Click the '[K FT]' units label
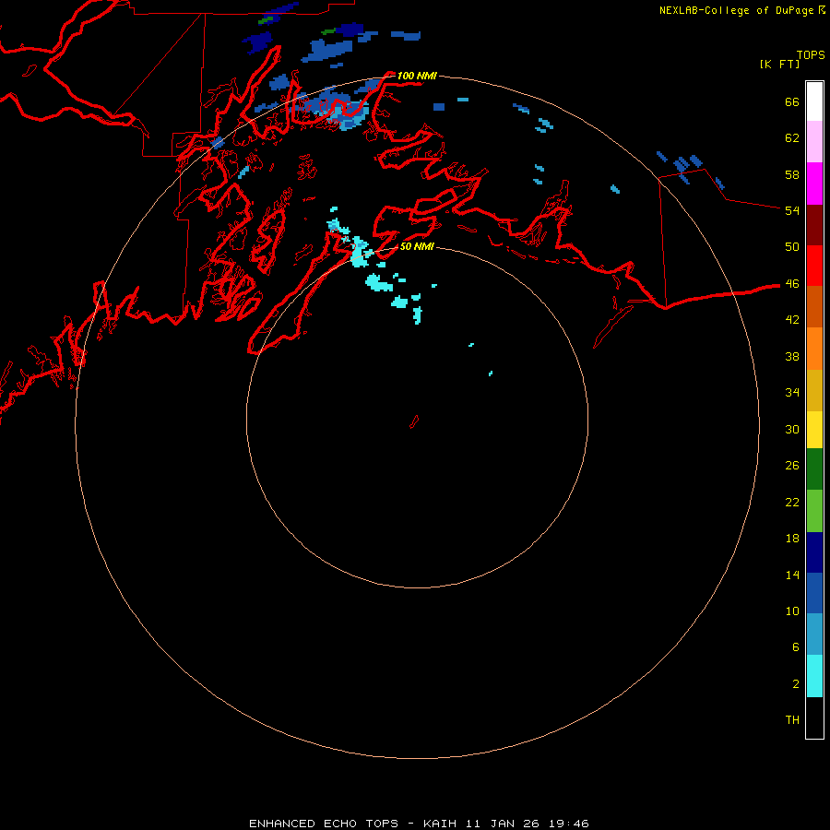 pos(779,64)
